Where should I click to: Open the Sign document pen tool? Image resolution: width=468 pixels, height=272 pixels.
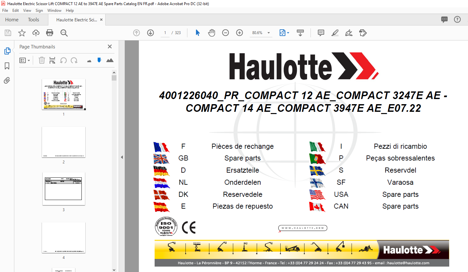coord(349,33)
